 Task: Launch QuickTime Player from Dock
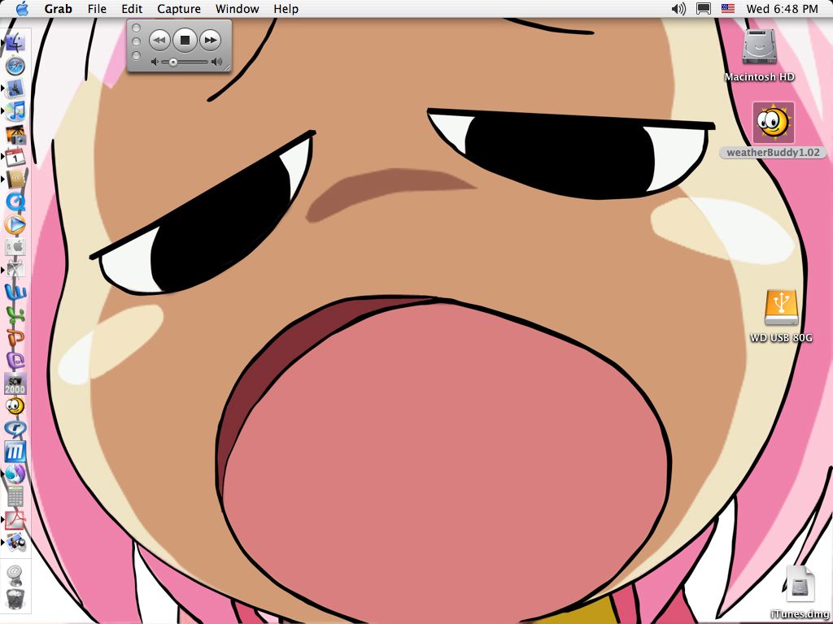tap(15, 201)
